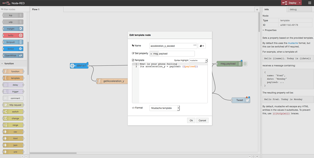Click the Tweet node on the canvas
This screenshot has height=158, width=314.
point(240,100)
